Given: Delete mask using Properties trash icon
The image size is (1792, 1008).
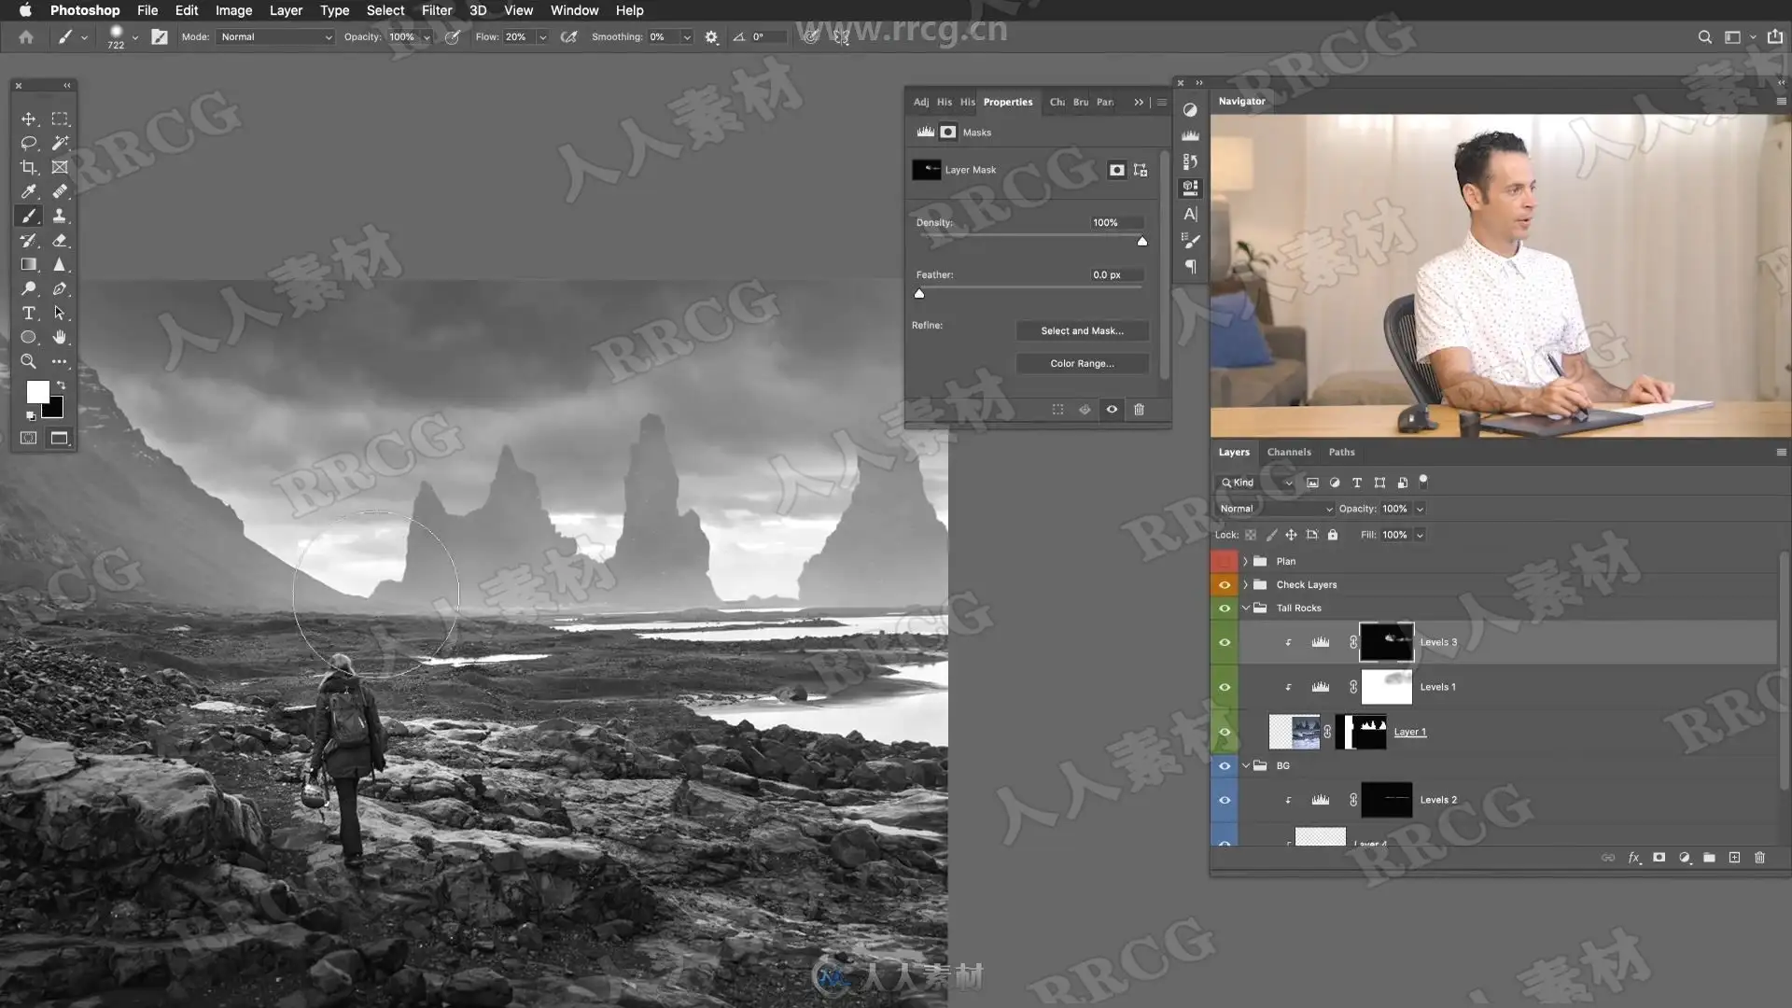Looking at the screenshot, I should pos(1139,410).
